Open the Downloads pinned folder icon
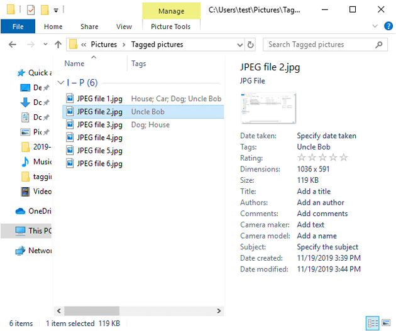396x331 pixels. 25,102
